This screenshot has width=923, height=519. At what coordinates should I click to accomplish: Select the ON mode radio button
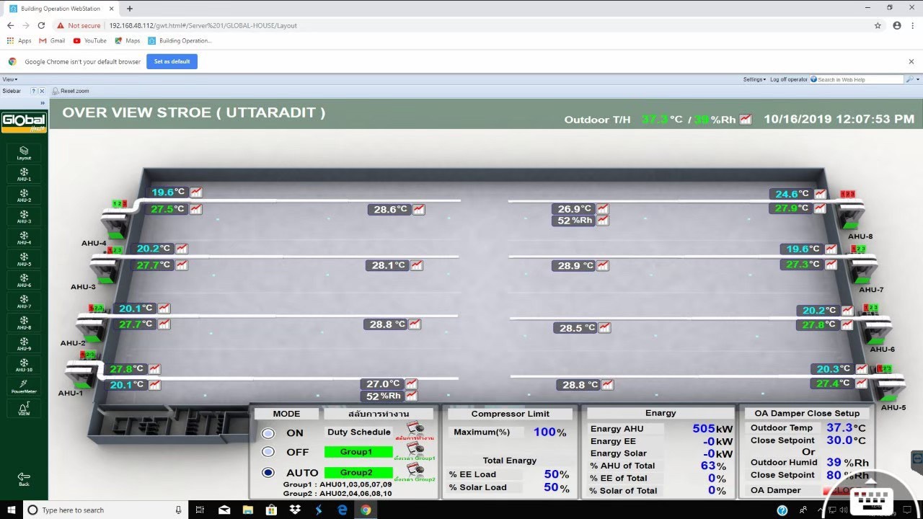click(268, 433)
